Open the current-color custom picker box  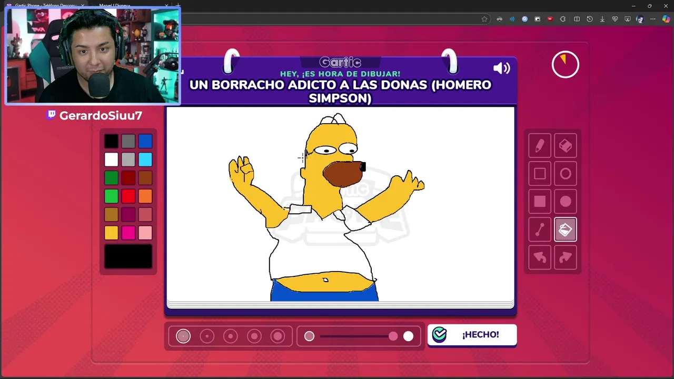pyautogui.click(x=128, y=256)
